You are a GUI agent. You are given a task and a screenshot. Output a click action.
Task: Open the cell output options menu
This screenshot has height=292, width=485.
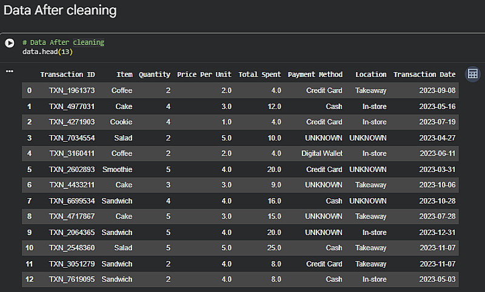pyautogui.click(x=9, y=71)
